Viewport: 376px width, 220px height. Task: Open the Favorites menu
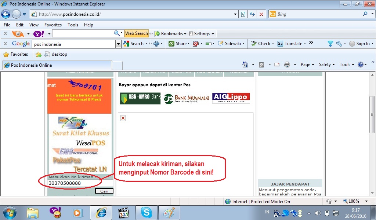click(53, 25)
